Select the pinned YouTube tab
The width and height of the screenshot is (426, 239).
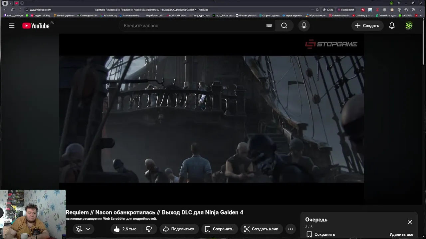click(16, 3)
